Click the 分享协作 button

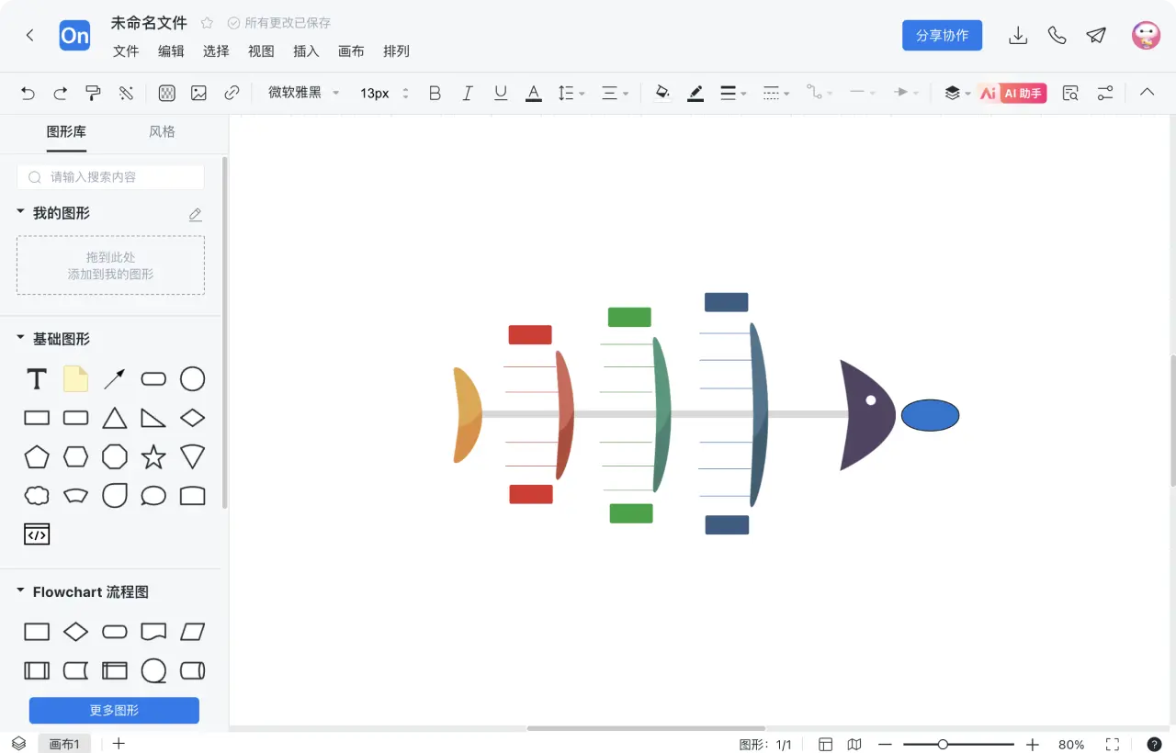pos(942,36)
